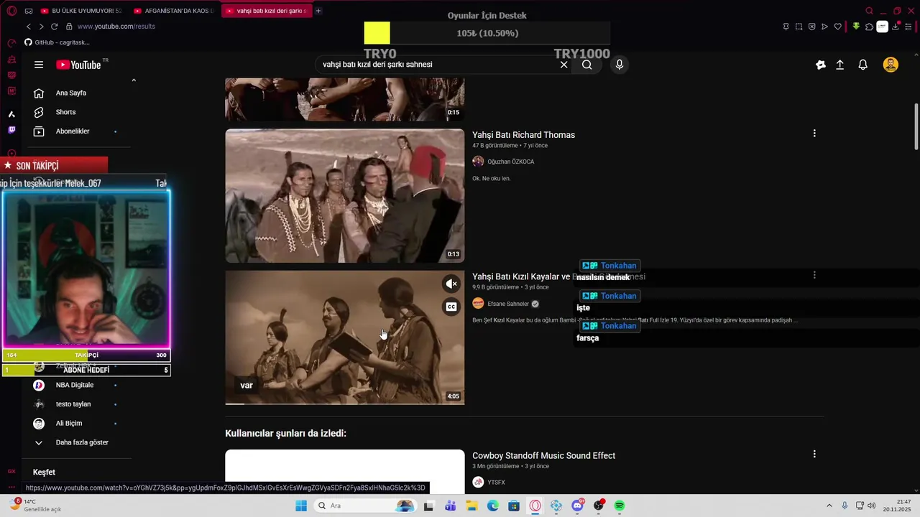Open the YouTube hamburger guide menu

[39, 65]
